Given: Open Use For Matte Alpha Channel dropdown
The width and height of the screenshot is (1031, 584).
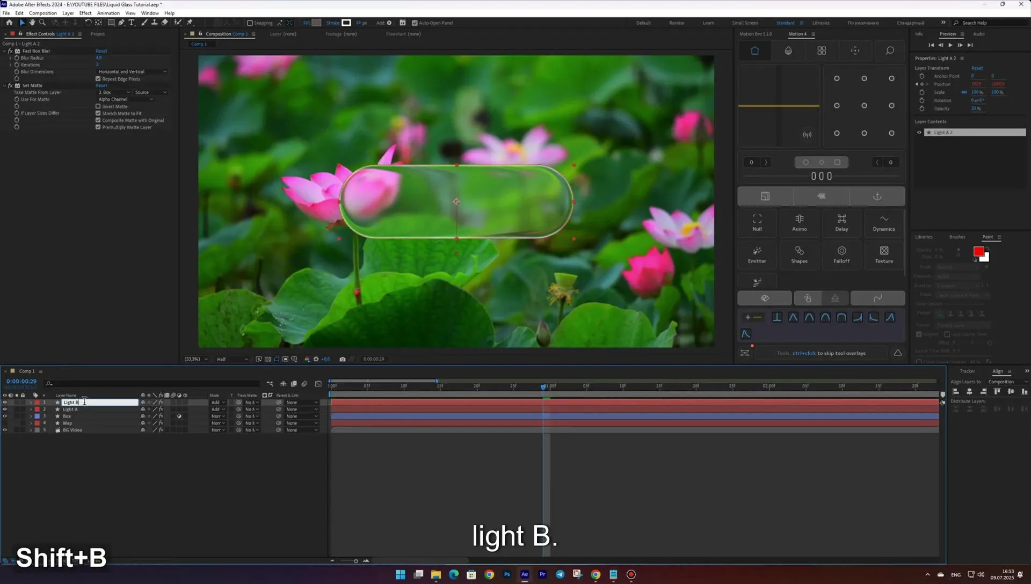Looking at the screenshot, I should click(x=126, y=99).
